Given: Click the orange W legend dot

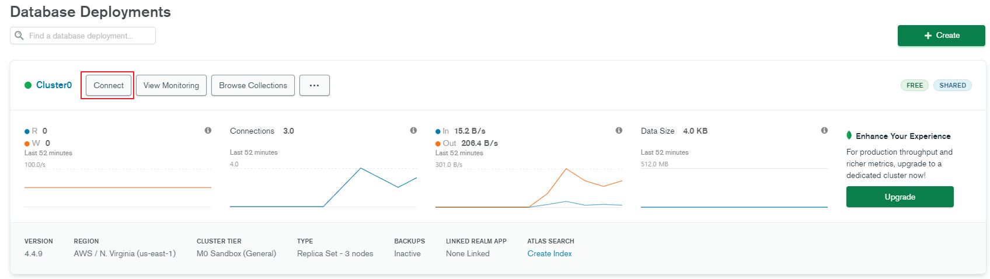Looking at the screenshot, I should tap(27, 144).
